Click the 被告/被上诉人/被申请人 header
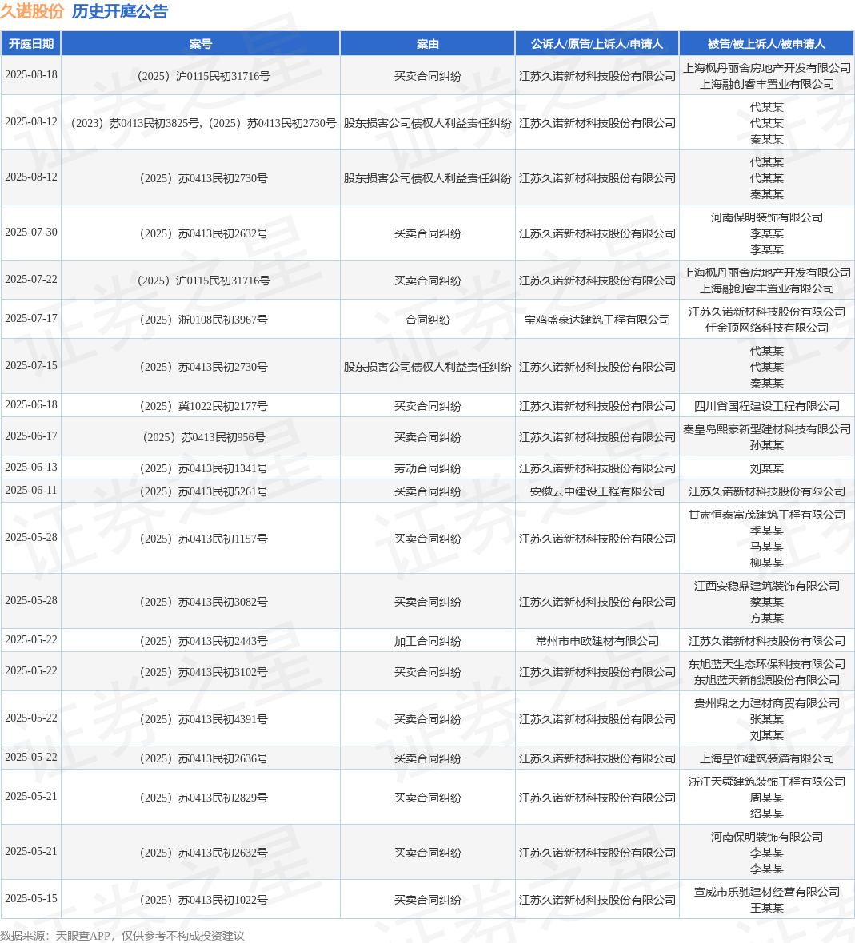This screenshot has height=943, width=855. pos(766,44)
